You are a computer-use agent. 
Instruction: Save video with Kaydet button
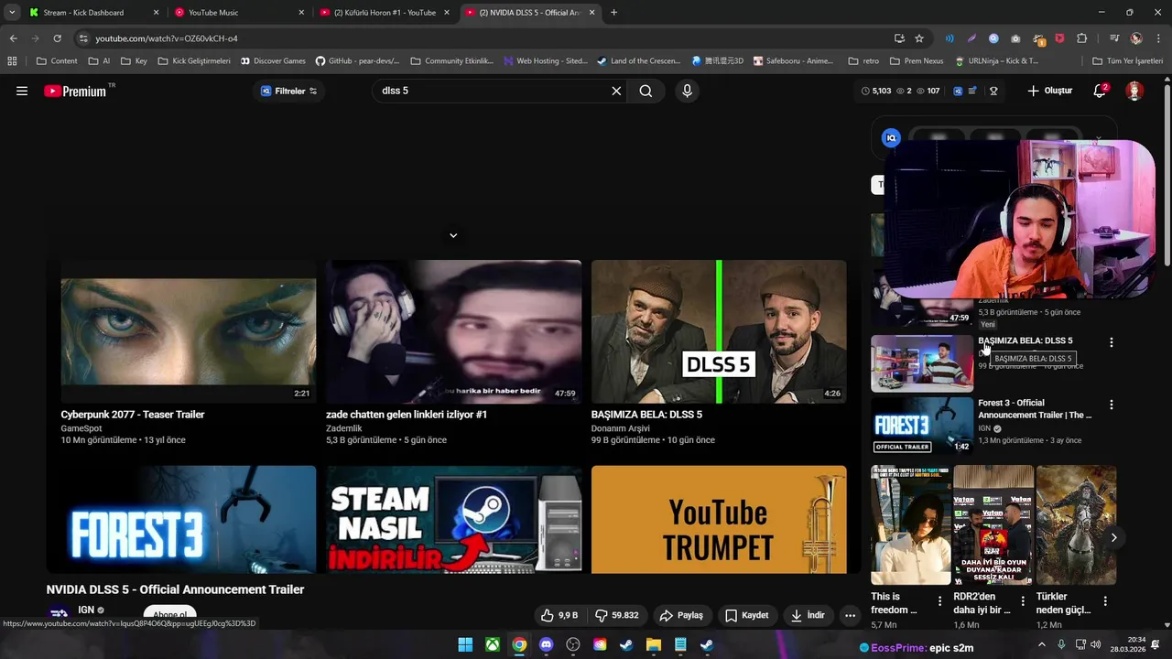click(746, 615)
